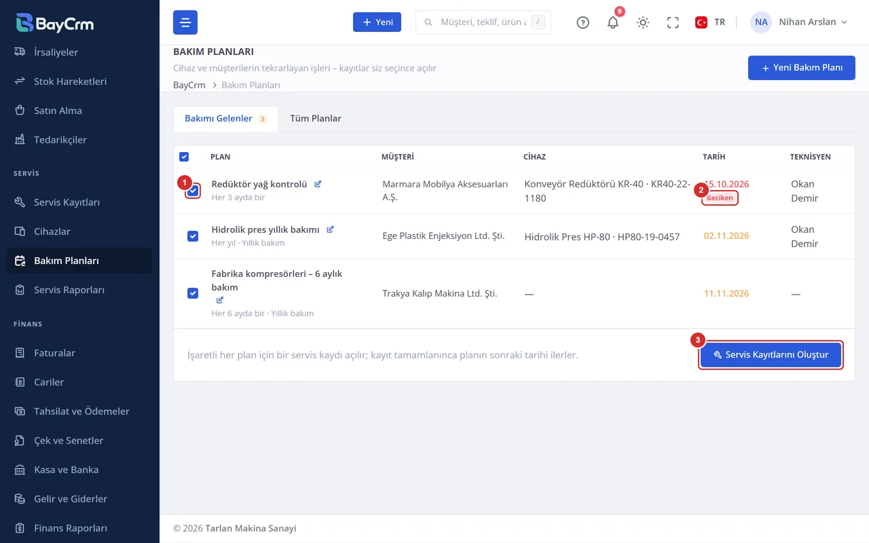Open Tahsilat ve Ödemeler in sidebar
The height and width of the screenshot is (543, 869).
click(x=79, y=411)
